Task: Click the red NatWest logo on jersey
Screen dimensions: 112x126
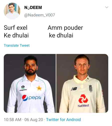Action: coord(83,99)
